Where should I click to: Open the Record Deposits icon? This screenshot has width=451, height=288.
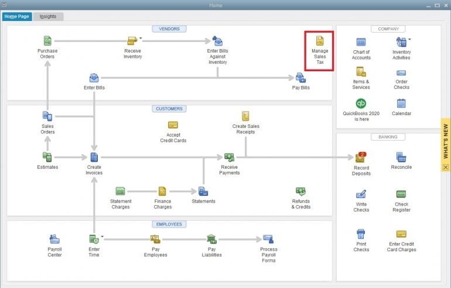click(x=361, y=157)
